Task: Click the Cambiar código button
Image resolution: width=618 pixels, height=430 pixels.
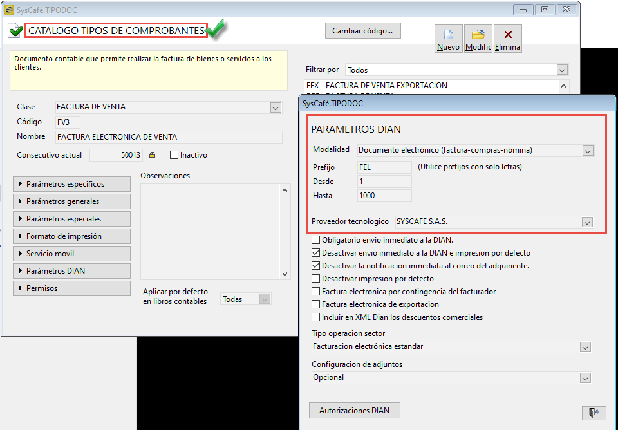Action: point(362,31)
